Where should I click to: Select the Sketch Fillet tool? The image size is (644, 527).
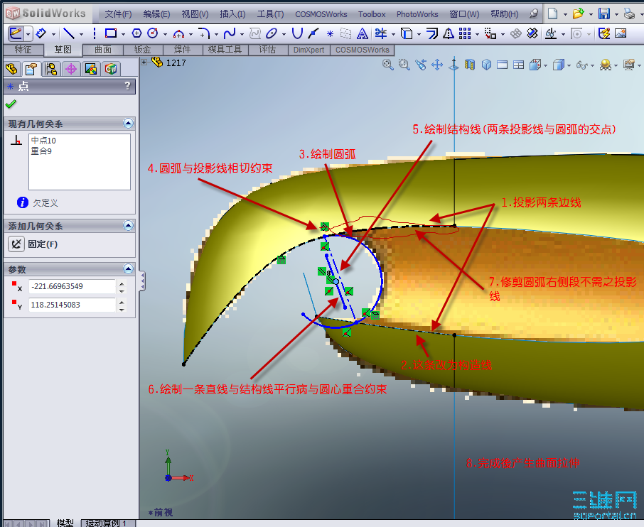click(x=204, y=33)
